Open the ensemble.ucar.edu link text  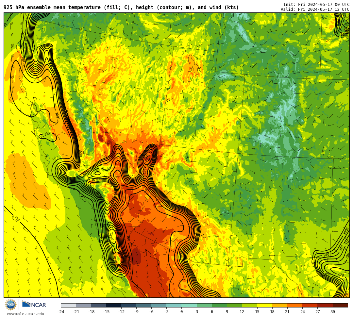pos(25,314)
